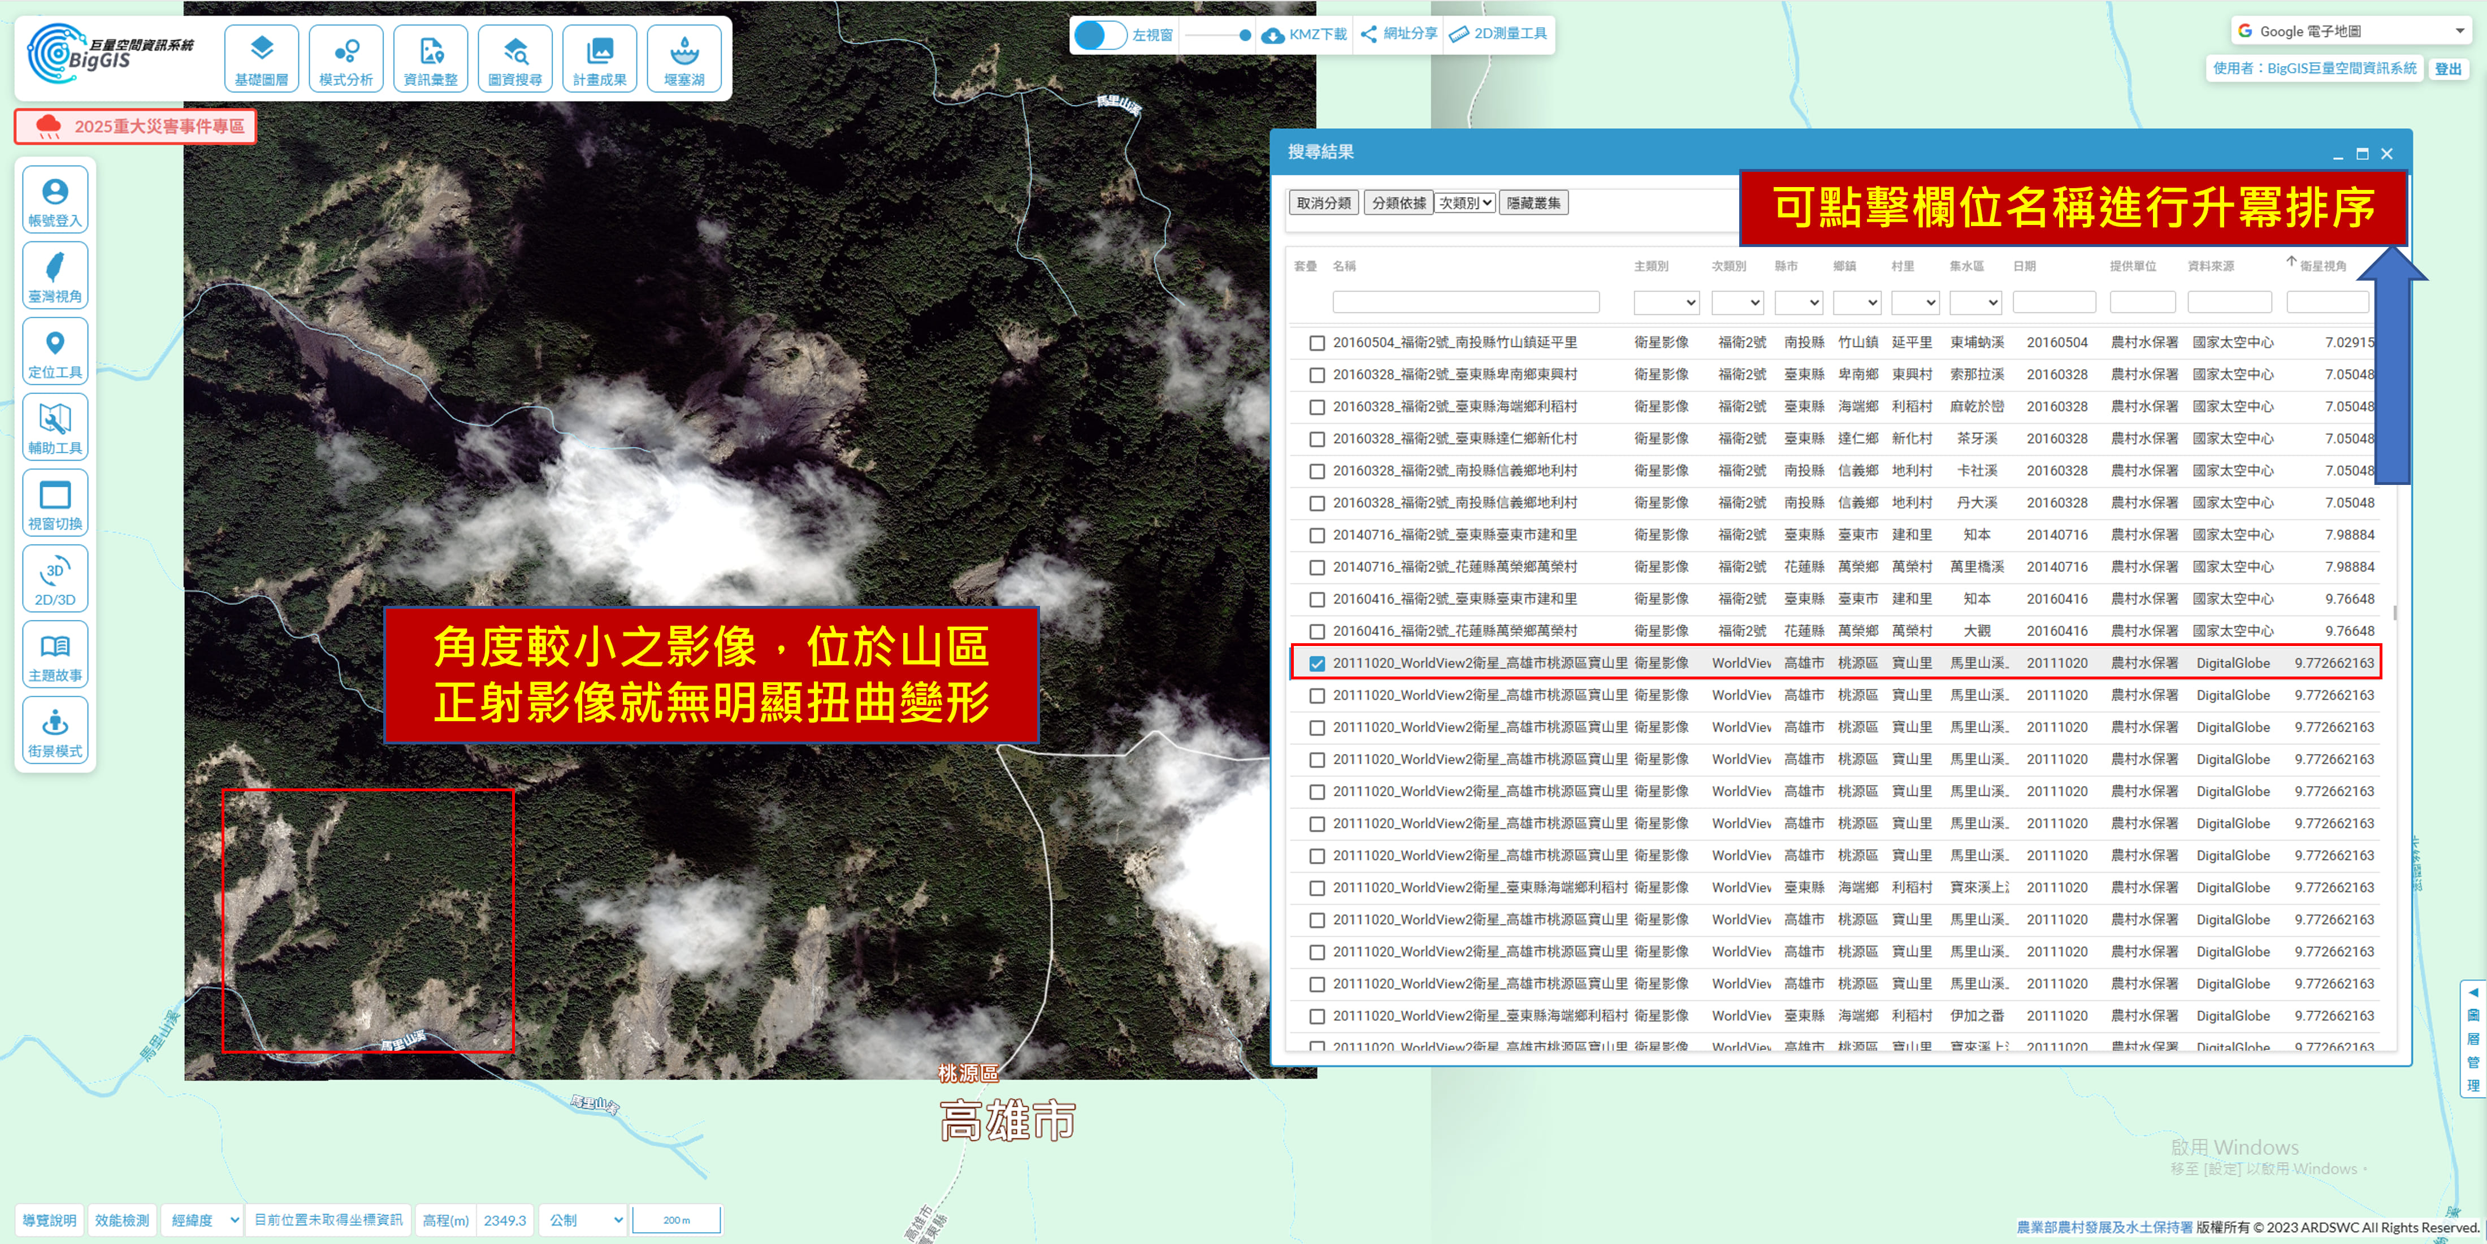
Task: Open the 堰塞湖 barrier lake tool
Action: click(683, 59)
